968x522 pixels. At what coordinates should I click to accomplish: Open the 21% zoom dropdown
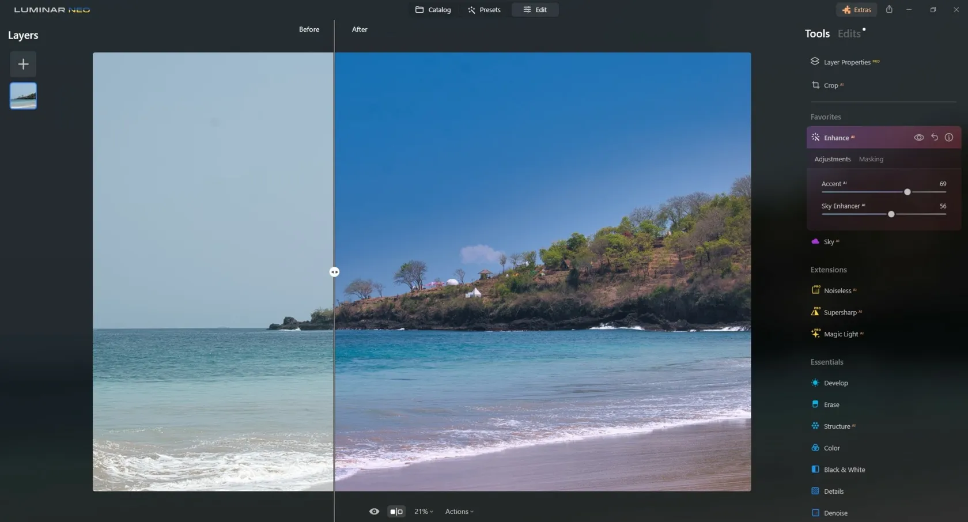click(x=423, y=512)
